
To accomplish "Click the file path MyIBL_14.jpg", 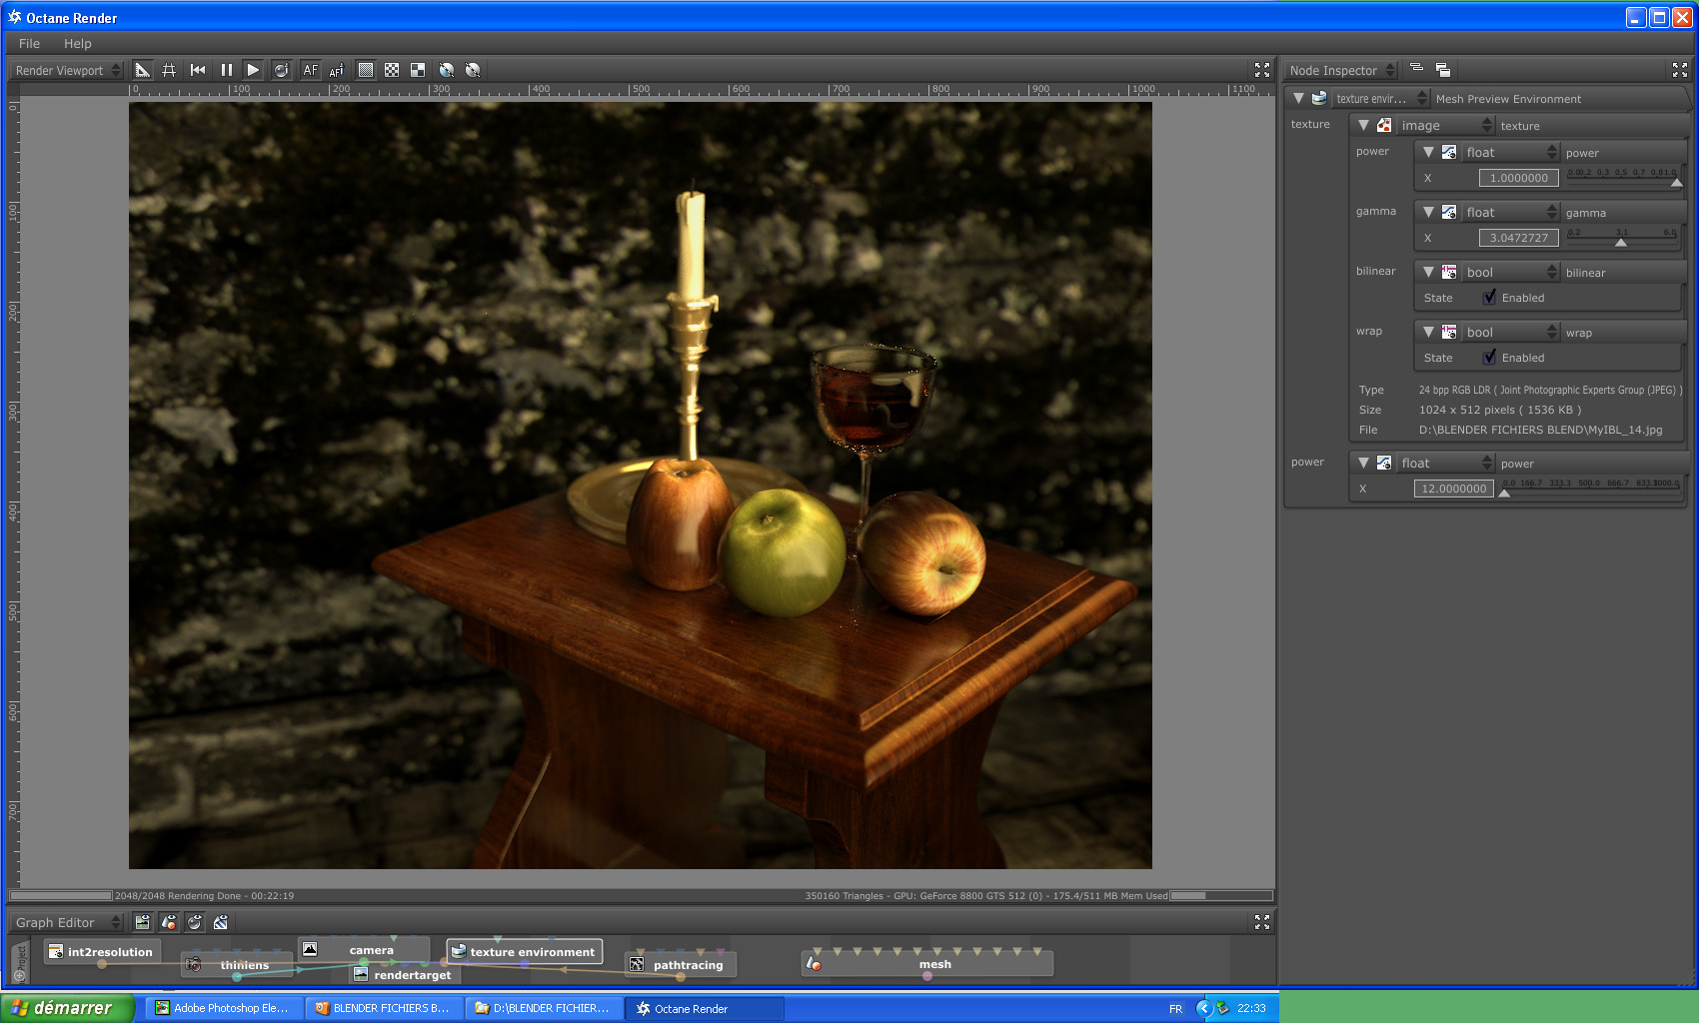I will (x=1540, y=430).
